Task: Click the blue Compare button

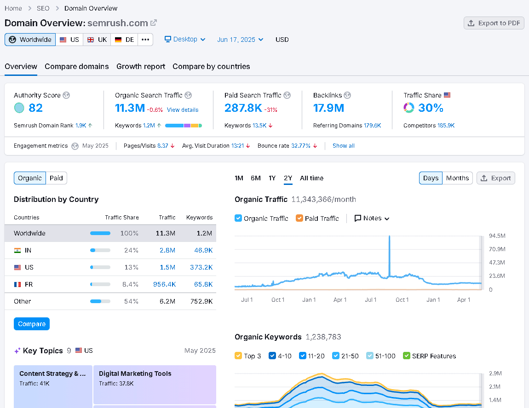Action: click(32, 324)
